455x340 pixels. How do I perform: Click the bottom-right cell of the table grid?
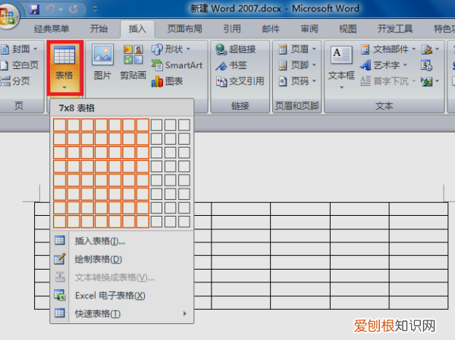pyautogui.click(x=184, y=222)
